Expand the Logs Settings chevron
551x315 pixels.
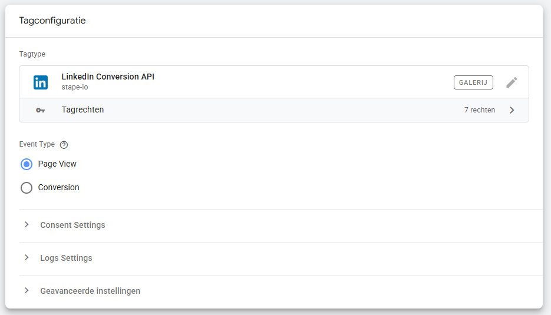point(27,258)
